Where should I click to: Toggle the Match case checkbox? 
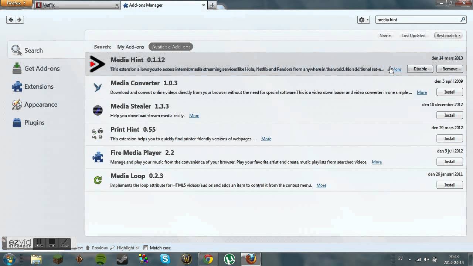[146, 248]
